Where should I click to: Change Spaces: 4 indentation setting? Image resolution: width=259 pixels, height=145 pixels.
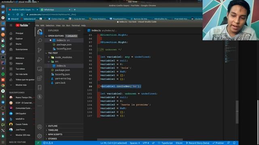pyautogui.click(x=135, y=143)
